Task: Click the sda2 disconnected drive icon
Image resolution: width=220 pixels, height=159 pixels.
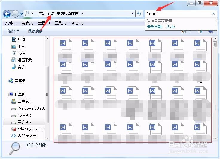Action: coord(14,129)
